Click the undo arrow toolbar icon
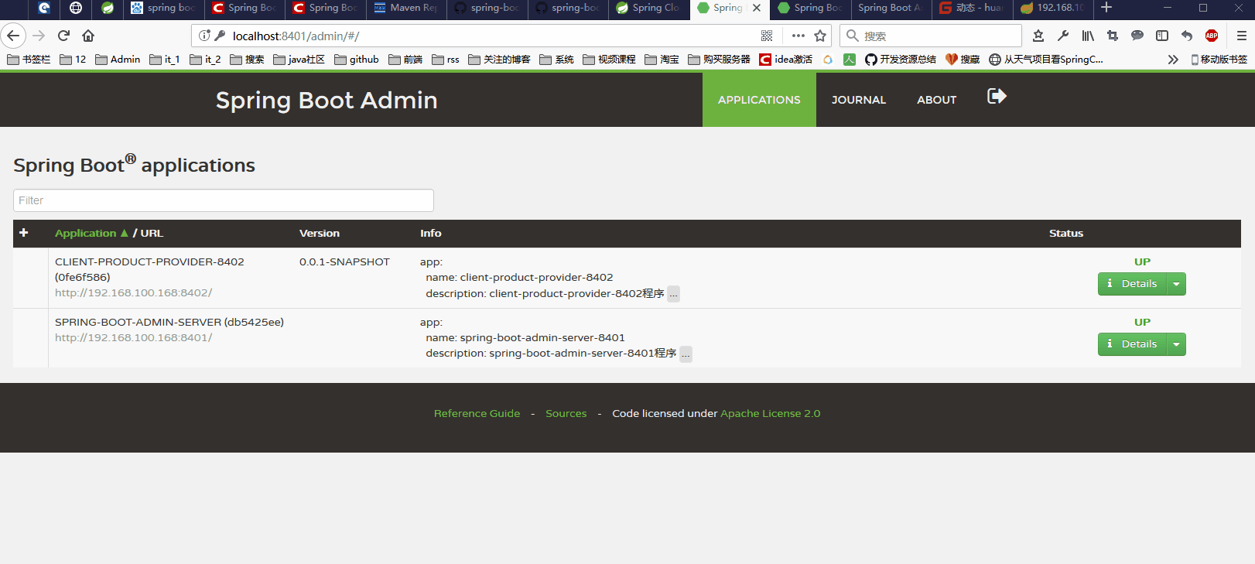Viewport: 1255px width, 564px height. [x=1187, y=36]
